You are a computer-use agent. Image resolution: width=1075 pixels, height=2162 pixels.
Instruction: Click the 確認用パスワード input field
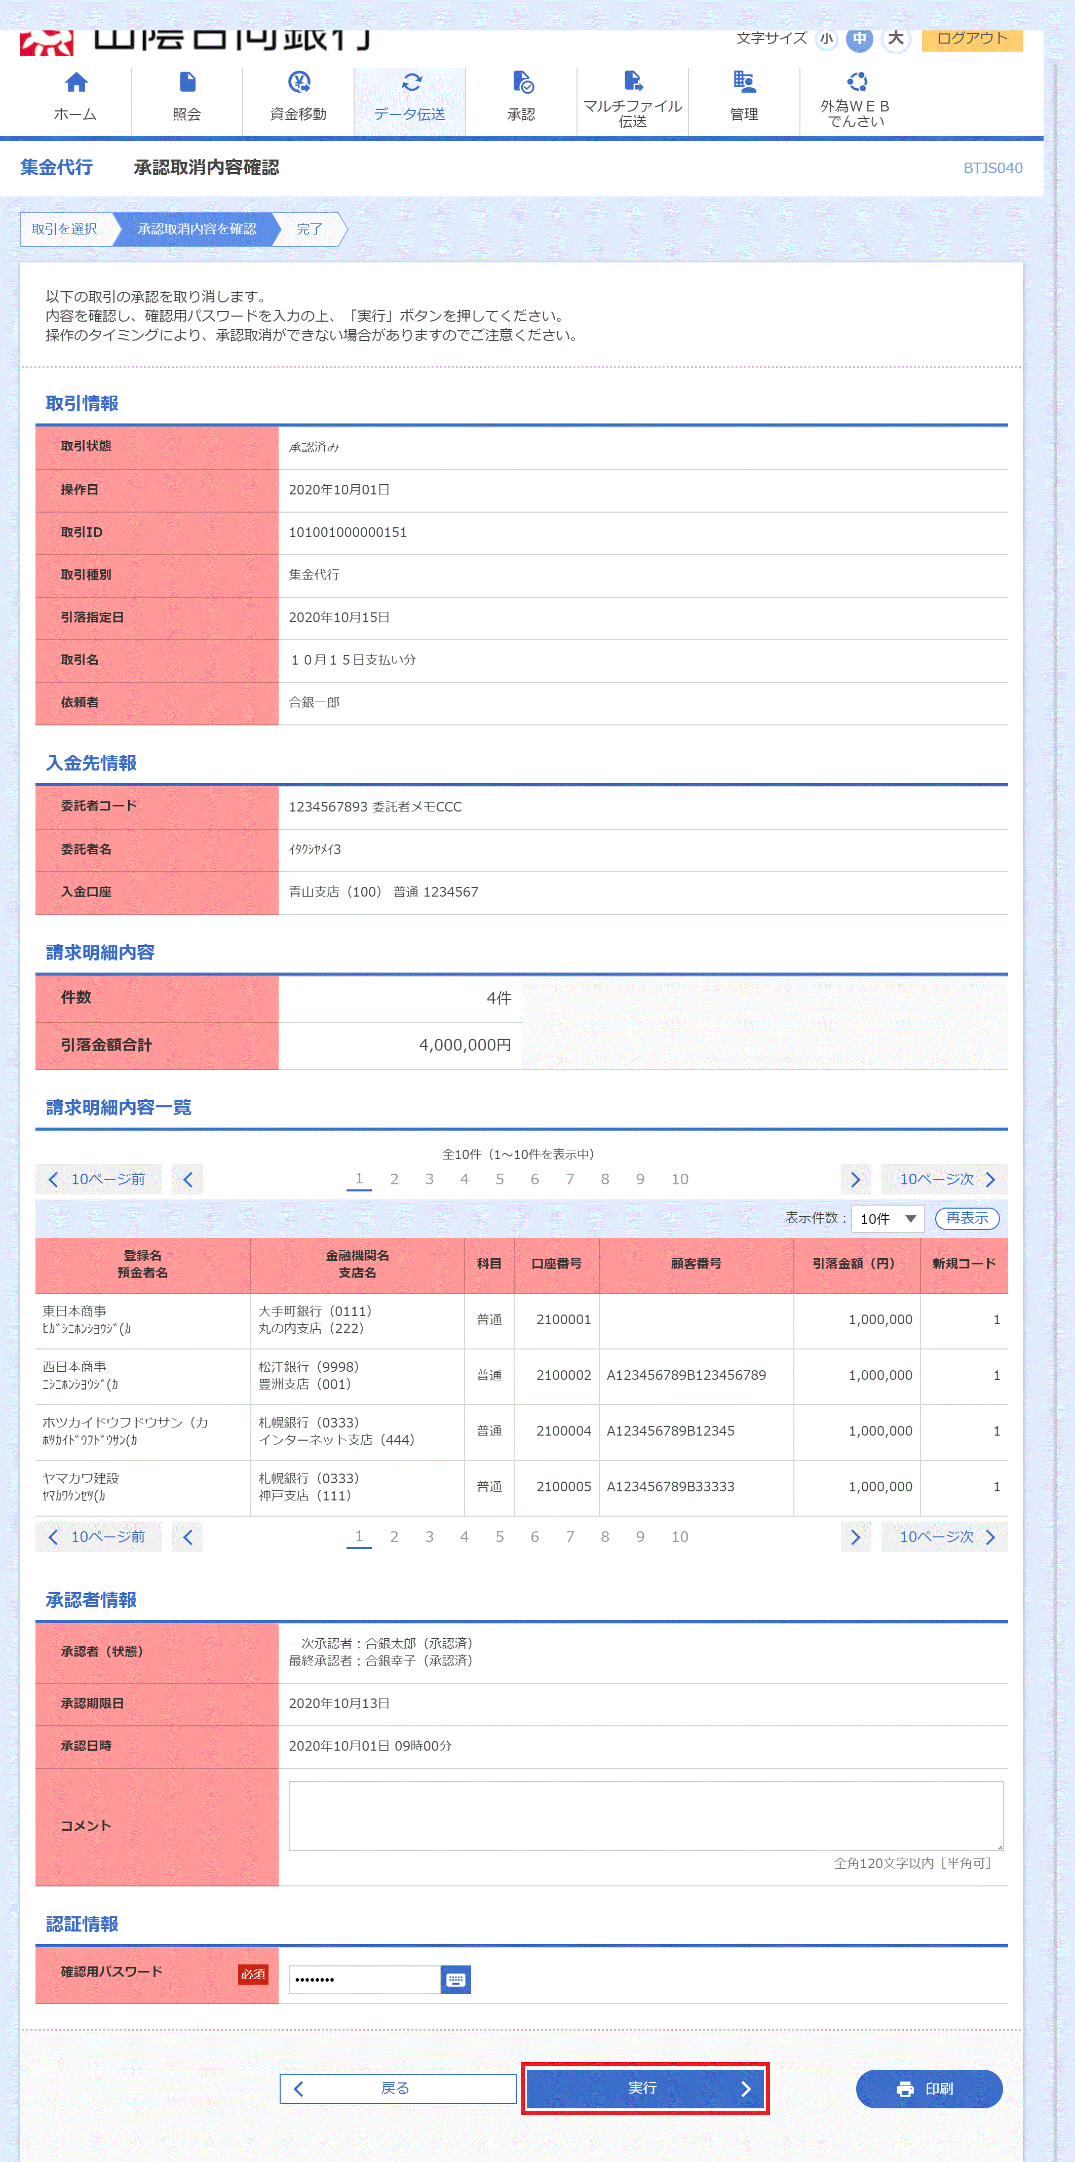pos(364,1979)
